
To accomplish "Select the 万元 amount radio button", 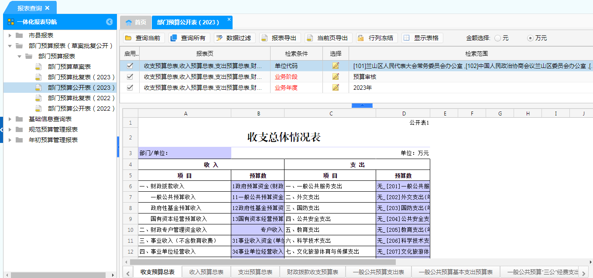I will point(531,38).
